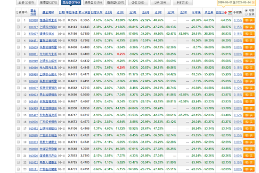Viewport: 259px width, 173px height.
Task: Tick the compare checkbox for row 1
Action: point(18,20)
